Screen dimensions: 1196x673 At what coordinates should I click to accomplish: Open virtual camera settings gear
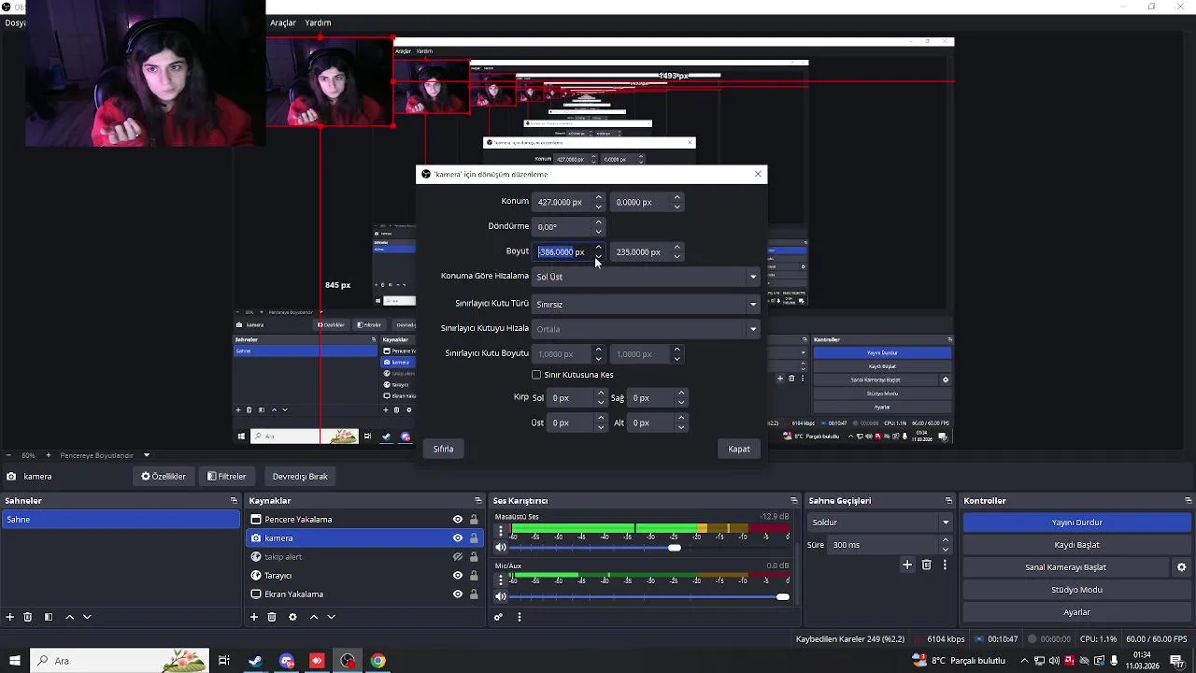1181,567
